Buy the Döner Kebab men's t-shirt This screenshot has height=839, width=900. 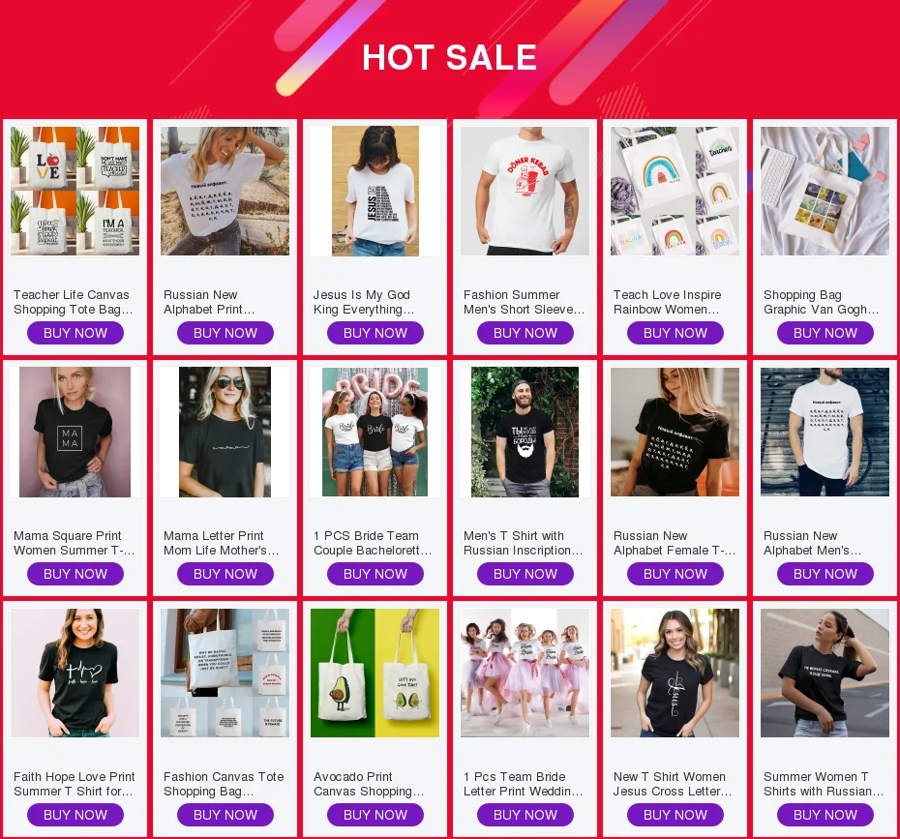pos(525,333)
